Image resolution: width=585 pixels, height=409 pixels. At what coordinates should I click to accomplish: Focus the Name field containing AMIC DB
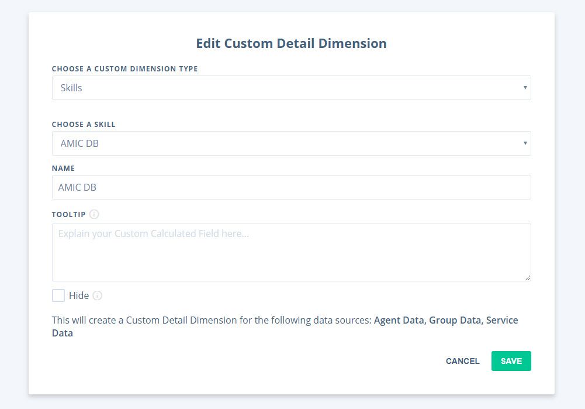click(x=291, y=187)
